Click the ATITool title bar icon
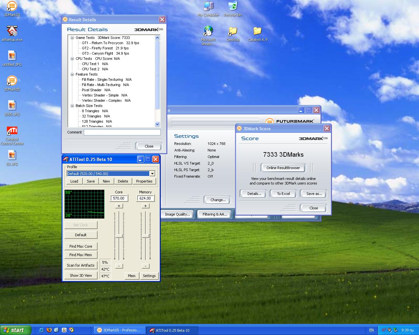This screenshot has height=335, width=419. (66, 159)
